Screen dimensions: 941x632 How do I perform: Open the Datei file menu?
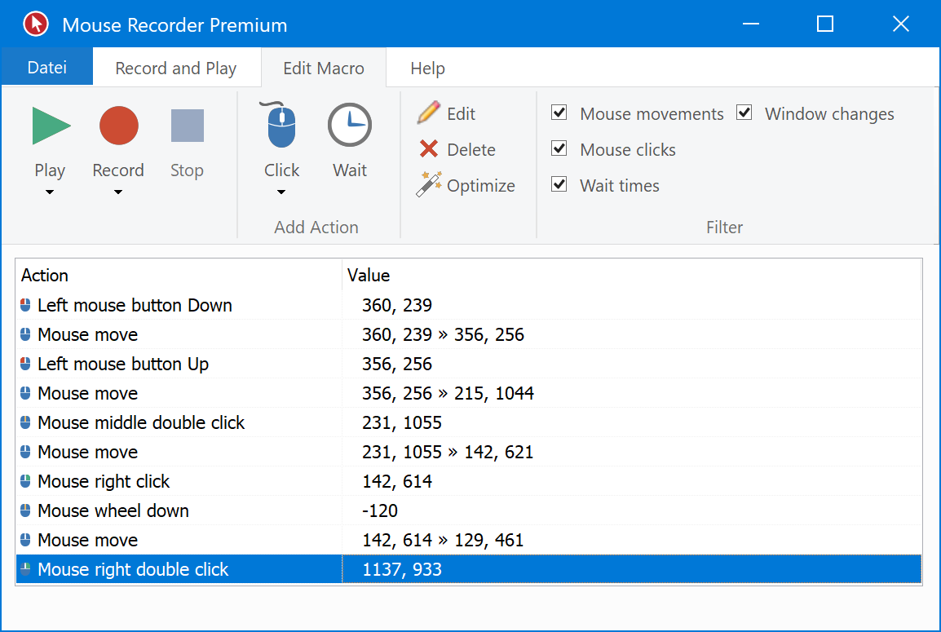click(46, 68)
